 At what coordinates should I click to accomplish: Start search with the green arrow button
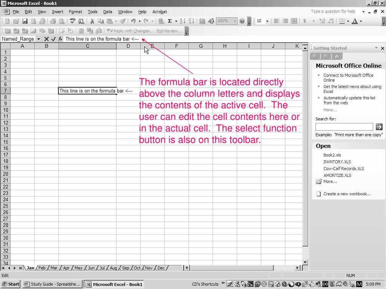click(379, 127)
